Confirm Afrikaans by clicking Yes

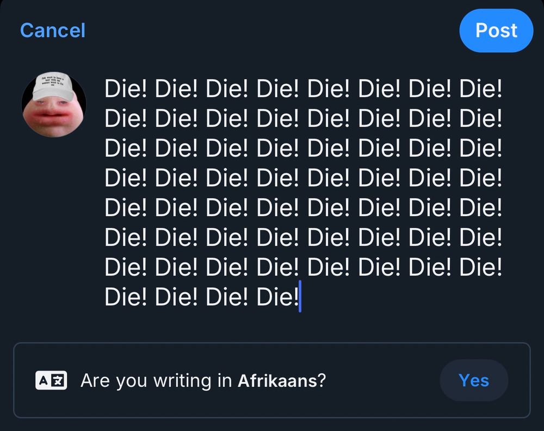coord(474,380)
